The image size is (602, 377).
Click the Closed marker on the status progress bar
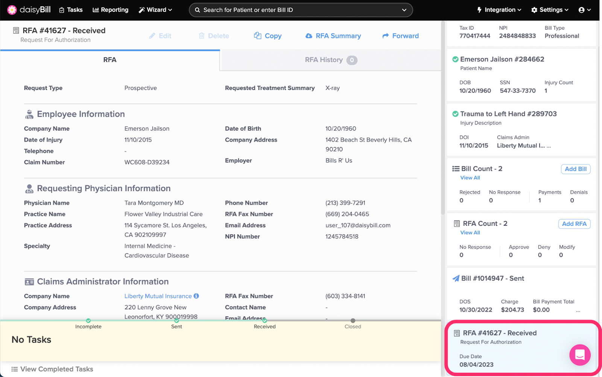click(x=353, y=321)
